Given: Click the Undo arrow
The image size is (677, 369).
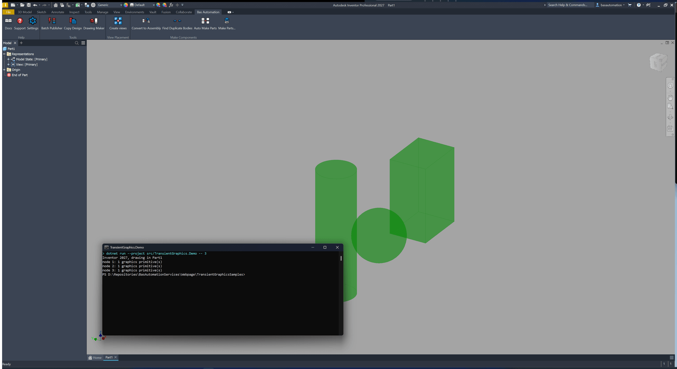Looking at the screenshot, I should [x=35, y=5].
